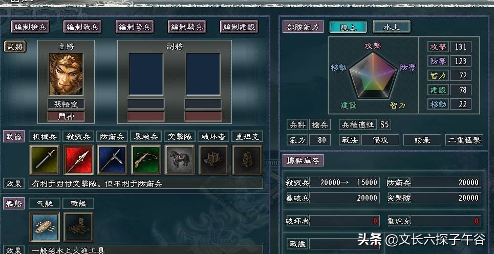494x254 pixels.
Task: Pick the blue halberd weapon icon
Action: pos(112,160)
